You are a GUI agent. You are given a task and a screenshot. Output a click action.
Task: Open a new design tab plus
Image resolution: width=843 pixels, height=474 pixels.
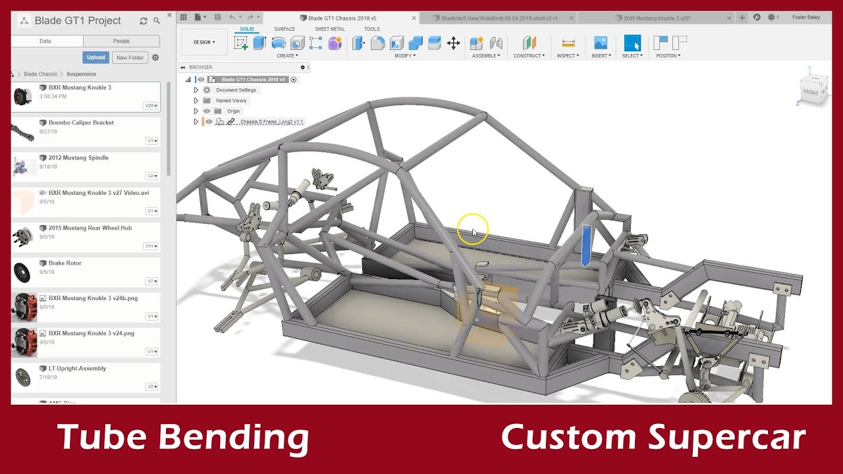tap(742, 18)
